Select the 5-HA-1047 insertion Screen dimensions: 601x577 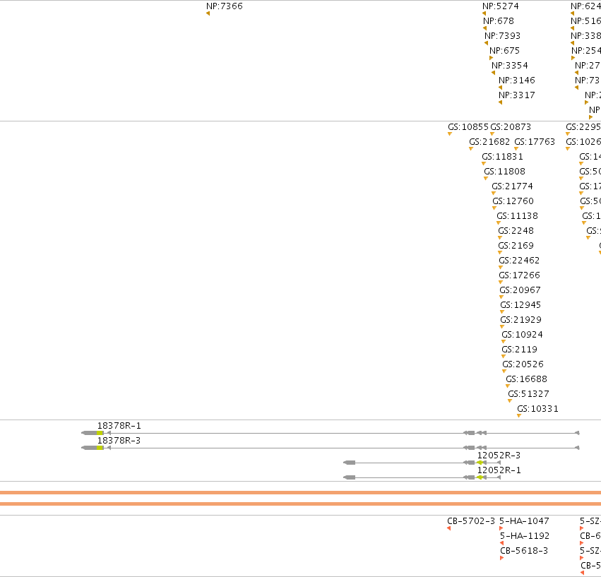[501, 528]
